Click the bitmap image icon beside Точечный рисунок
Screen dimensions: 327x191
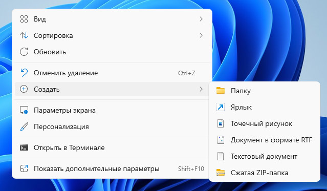[x=221, y=123]
